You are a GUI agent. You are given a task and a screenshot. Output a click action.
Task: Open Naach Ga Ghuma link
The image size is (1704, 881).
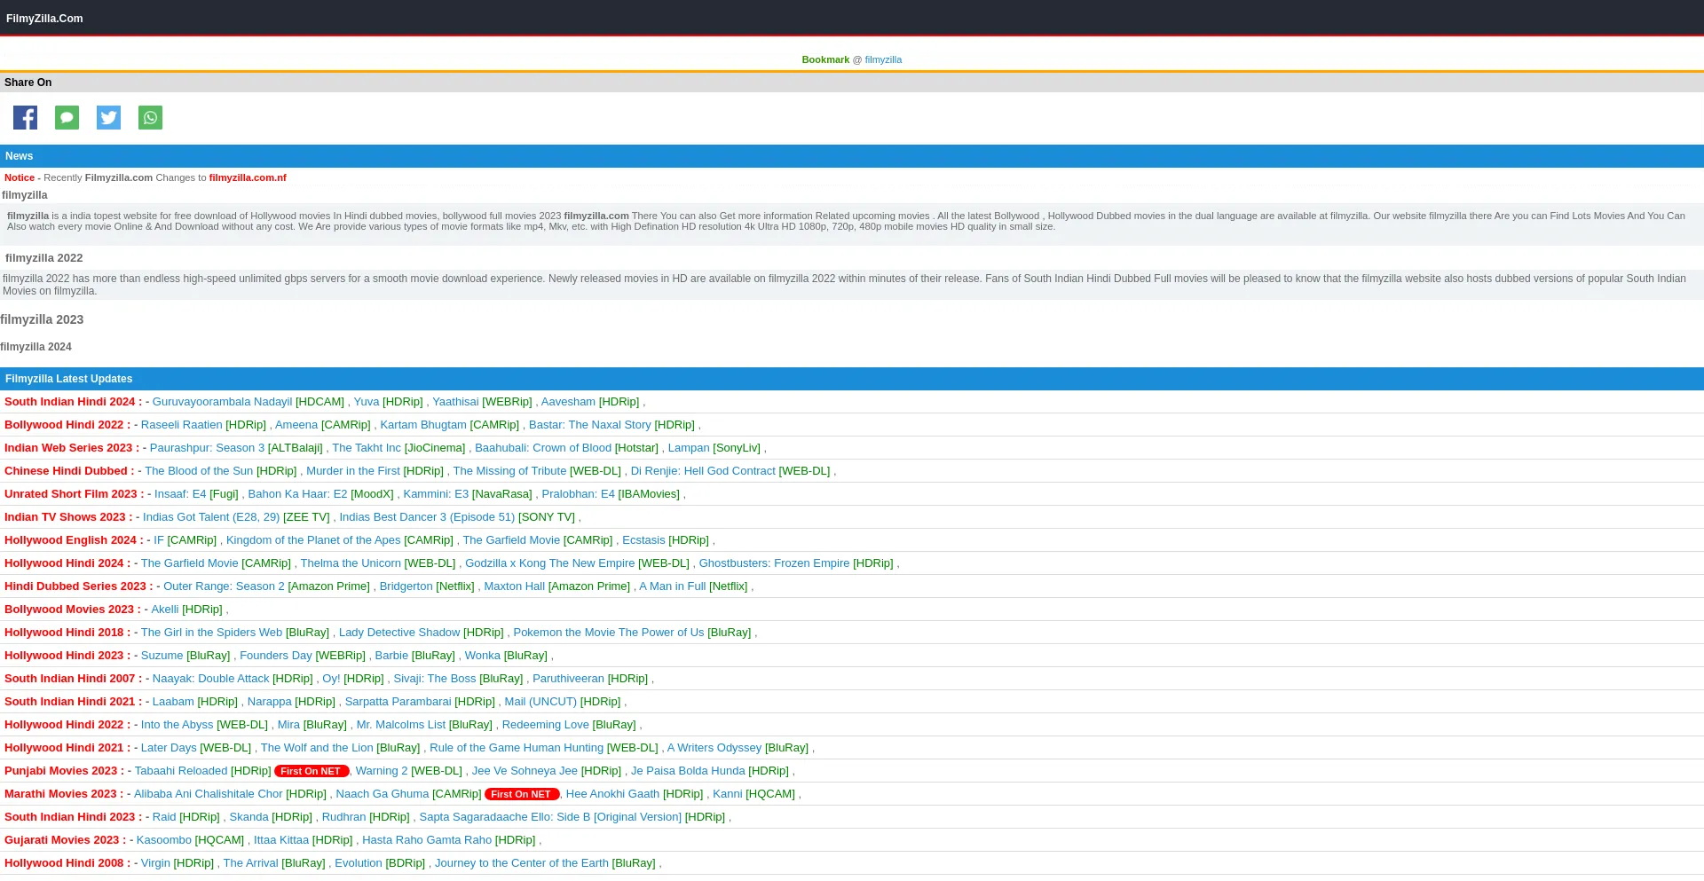(x=383, y=794)
